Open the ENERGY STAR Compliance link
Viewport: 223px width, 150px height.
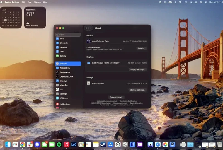point(101,103)
